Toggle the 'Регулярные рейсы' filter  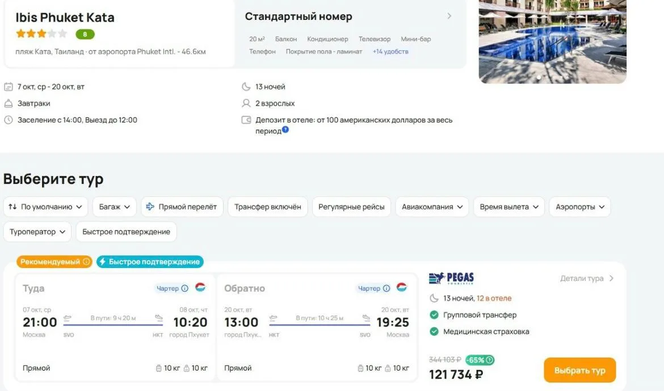coord(351,207)
